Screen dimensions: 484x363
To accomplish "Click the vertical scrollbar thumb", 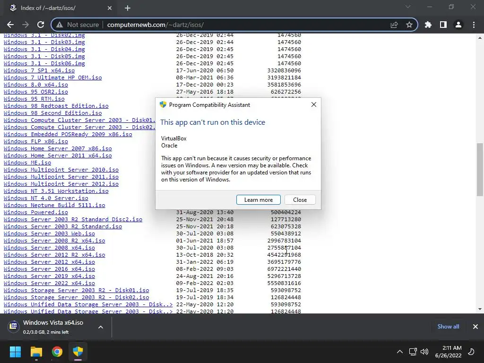I will 480,170.
